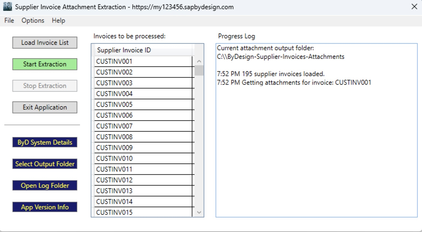
Task: Start the extraction process
Action: (x=45, y=64)
